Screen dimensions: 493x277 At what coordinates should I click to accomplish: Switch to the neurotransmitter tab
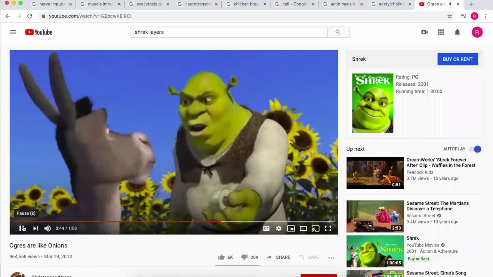[198, 4]
